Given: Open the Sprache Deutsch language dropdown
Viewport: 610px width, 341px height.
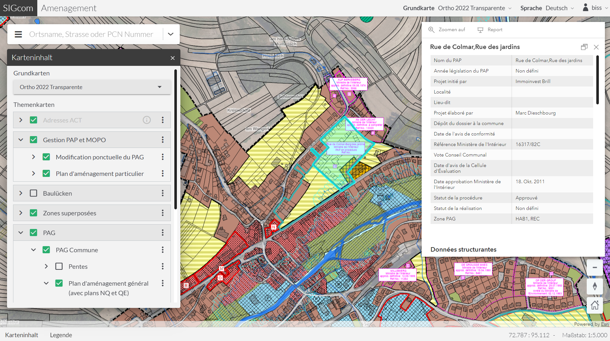Looking at the screenshot, I should click(x=560, y=8).
